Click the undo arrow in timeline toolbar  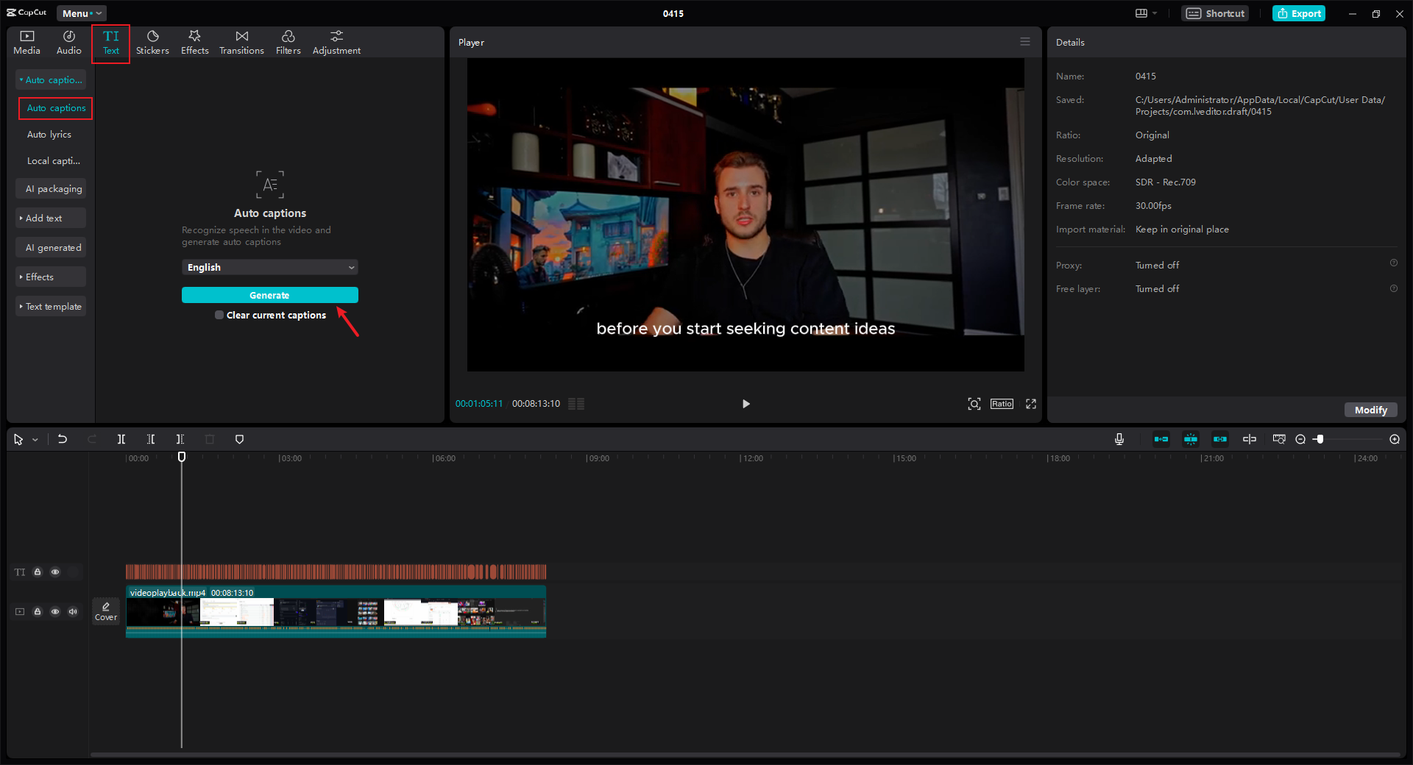pos(63,439)
